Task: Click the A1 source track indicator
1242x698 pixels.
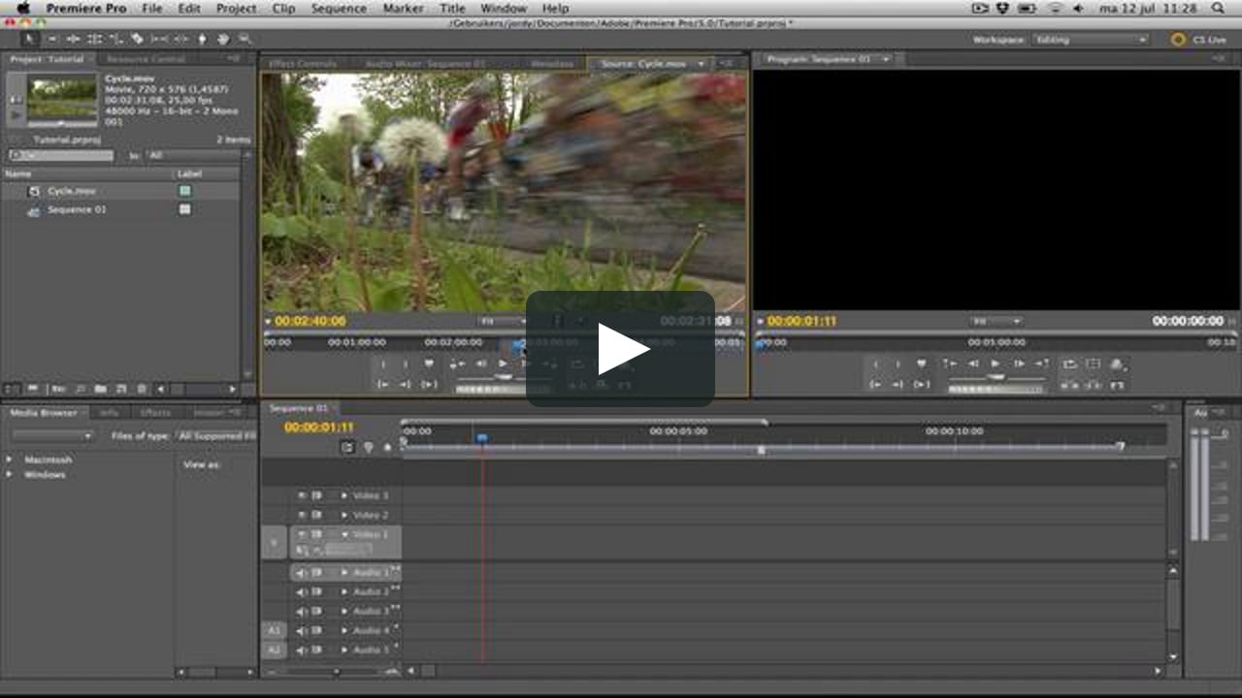Action: click(x=274, y=631)
